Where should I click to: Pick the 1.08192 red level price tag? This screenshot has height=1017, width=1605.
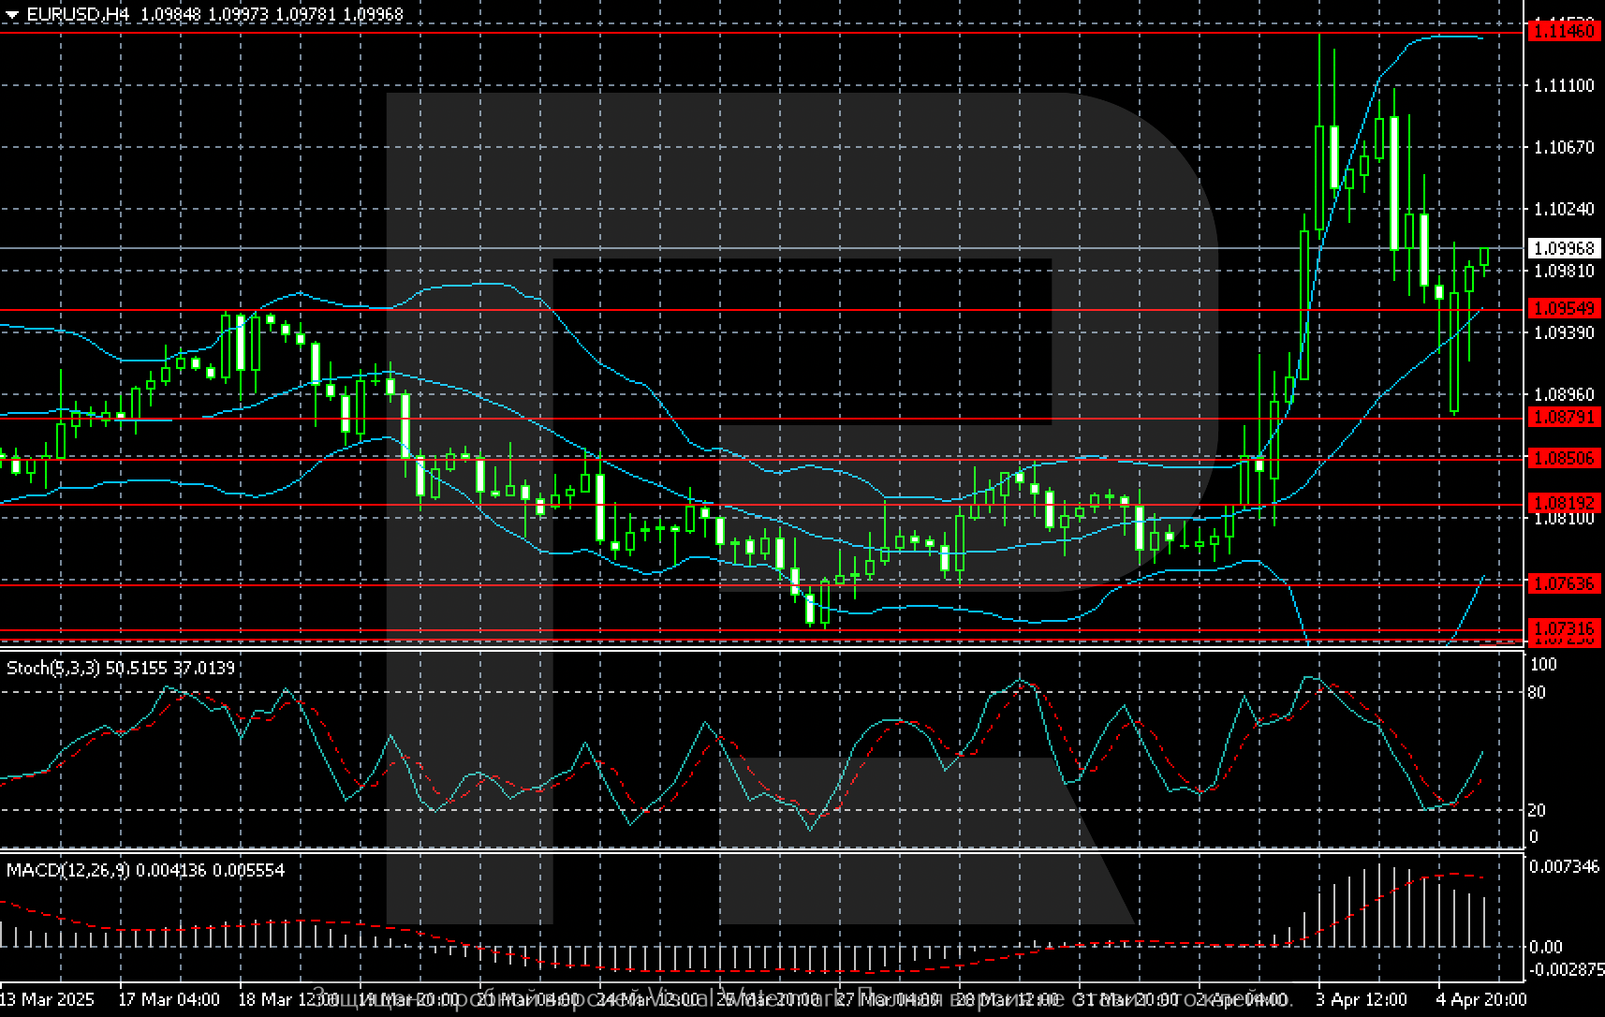point(1563,503)
